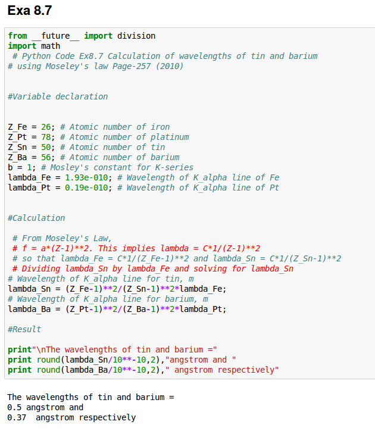The image size is (375, 437).
Task: Click the lambda_Pt = 0.19e-010 line
Action: click(143, 188)
